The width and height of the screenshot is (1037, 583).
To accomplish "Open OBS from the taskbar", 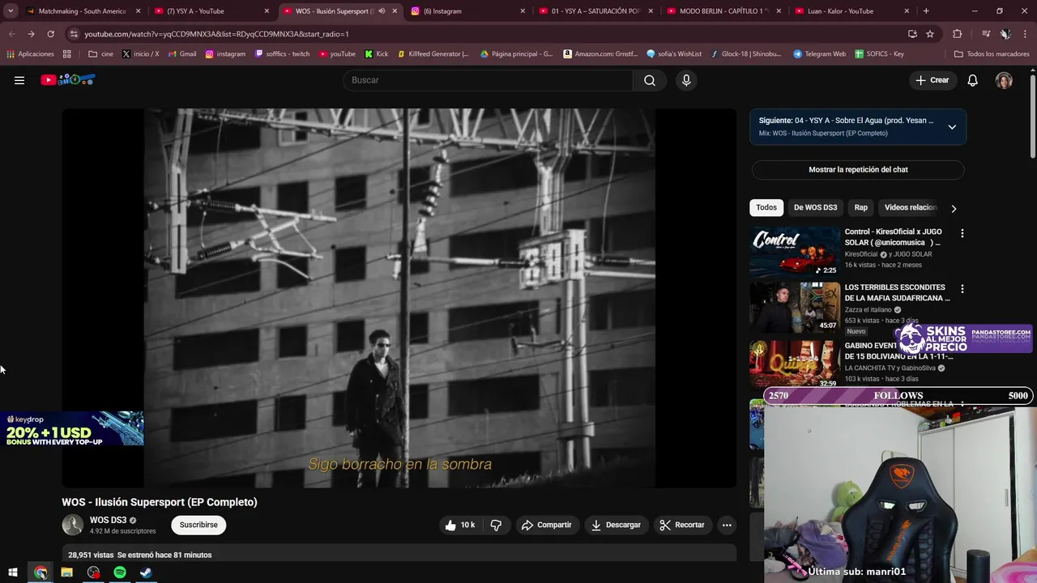I will [x=94, y=572].
